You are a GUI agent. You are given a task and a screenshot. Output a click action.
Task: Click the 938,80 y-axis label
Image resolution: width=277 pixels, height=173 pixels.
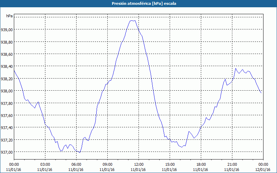[7, 42]
